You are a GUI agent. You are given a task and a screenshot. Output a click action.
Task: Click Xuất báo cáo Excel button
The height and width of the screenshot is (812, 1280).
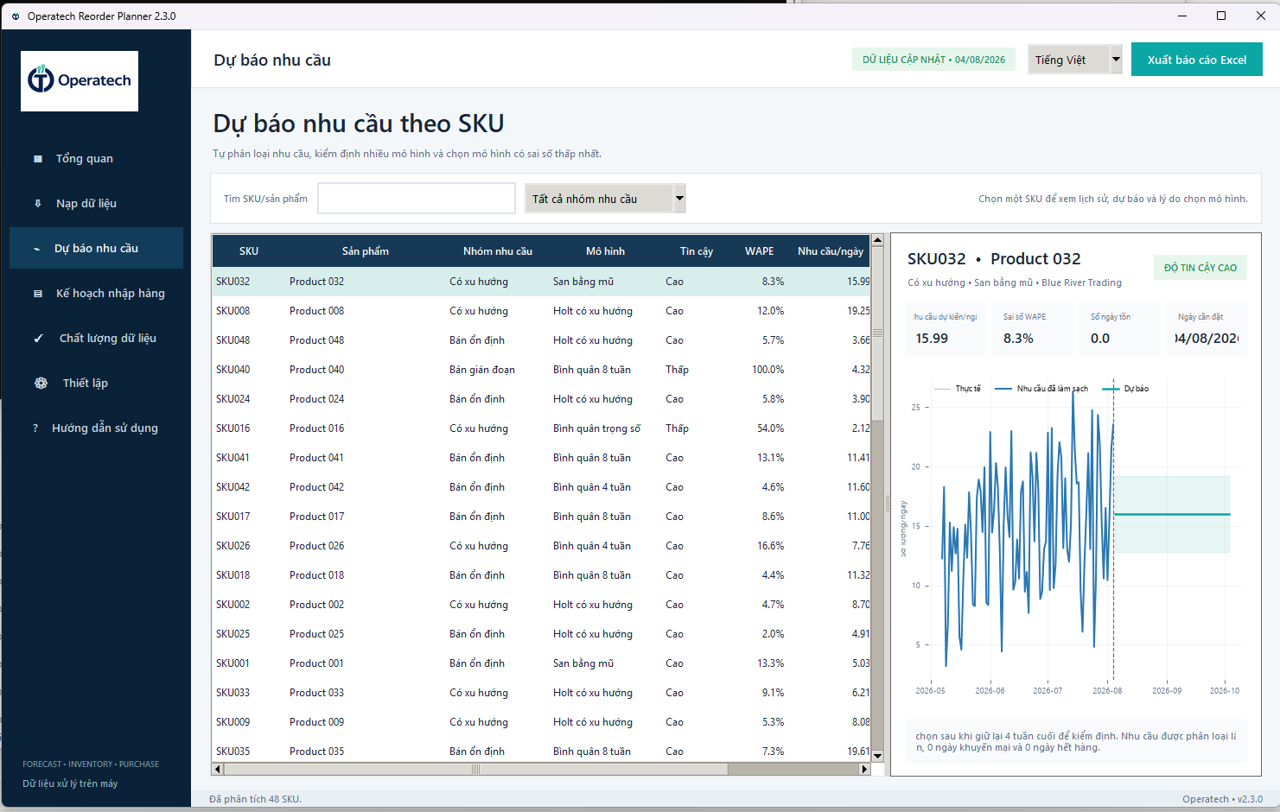(x=1197, y=60)
